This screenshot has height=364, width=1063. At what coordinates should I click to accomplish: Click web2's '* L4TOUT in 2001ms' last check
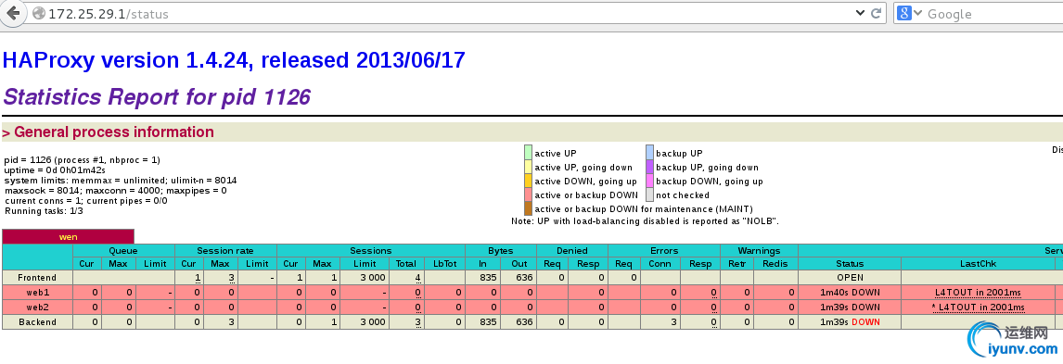pyautogui.click(x=979, y=308)
